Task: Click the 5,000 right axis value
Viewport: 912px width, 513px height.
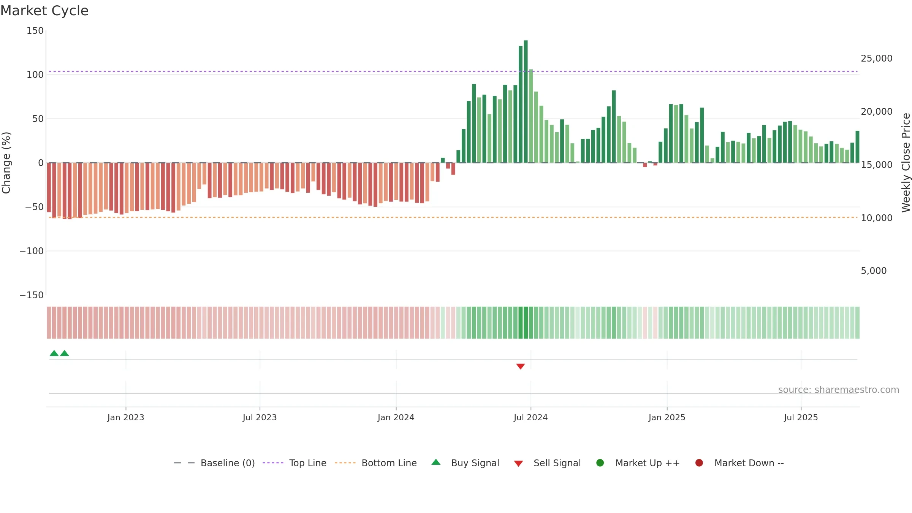Action: pyautogui.click(x=874, y=271)
